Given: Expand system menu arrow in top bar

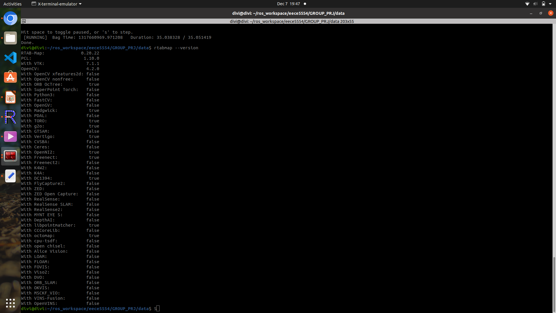Looking at the screenshot, I should tap(550, 4).
